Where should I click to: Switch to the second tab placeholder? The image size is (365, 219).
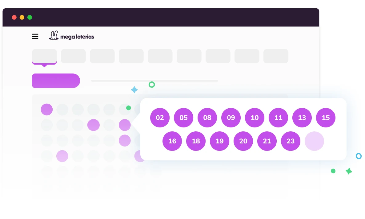[73, 56]
